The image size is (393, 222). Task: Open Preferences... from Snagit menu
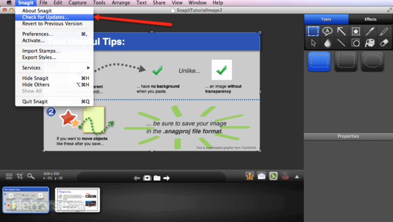(x=54, y=34)
